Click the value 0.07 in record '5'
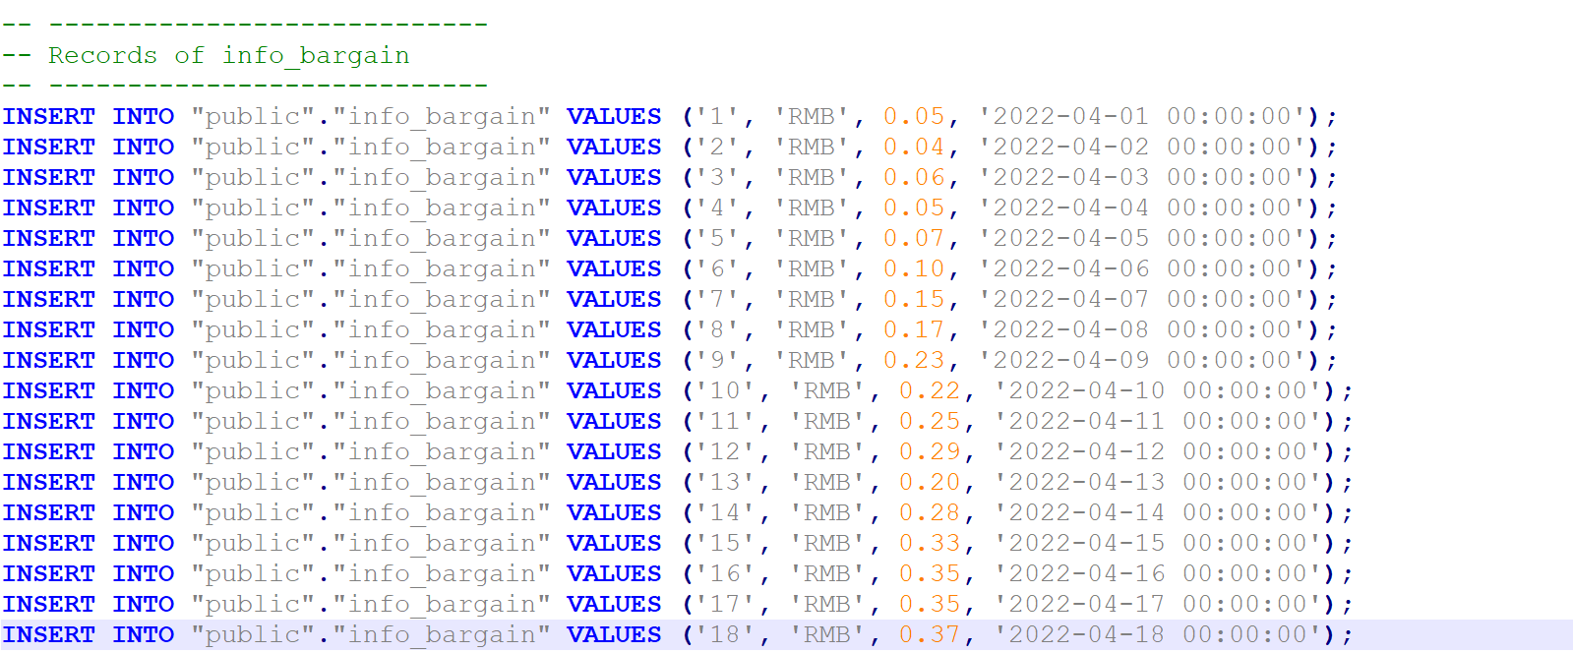Image resolution: width=1573 pixels, height=652 pixels. (914, 238)
